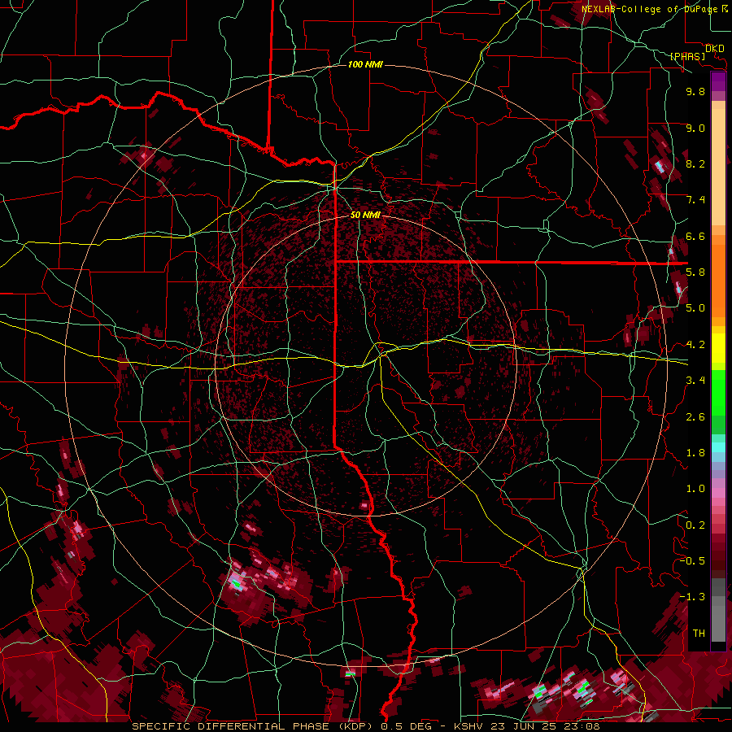732x732 pixels.
Task: Pick the purple band topping the color scale
Action: (718, 81)
